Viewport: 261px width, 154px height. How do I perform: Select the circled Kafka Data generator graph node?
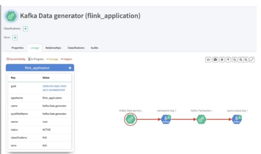pyautogui.click(x=130, y=119)
